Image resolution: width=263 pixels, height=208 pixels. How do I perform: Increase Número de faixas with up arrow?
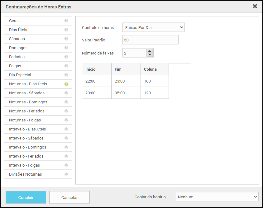tap(150, 51)
